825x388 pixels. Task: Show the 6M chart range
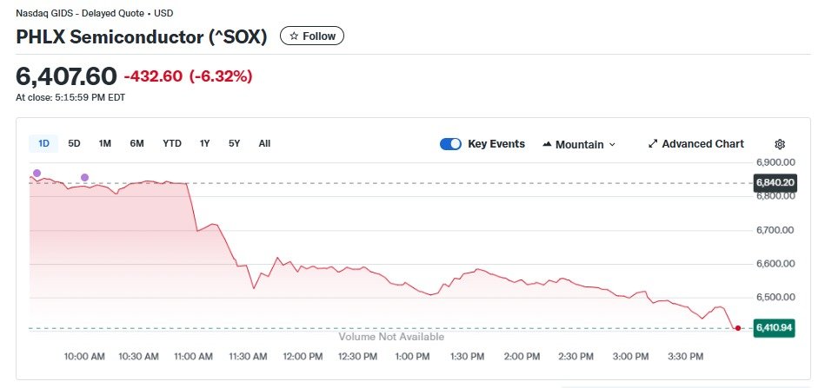136,143
